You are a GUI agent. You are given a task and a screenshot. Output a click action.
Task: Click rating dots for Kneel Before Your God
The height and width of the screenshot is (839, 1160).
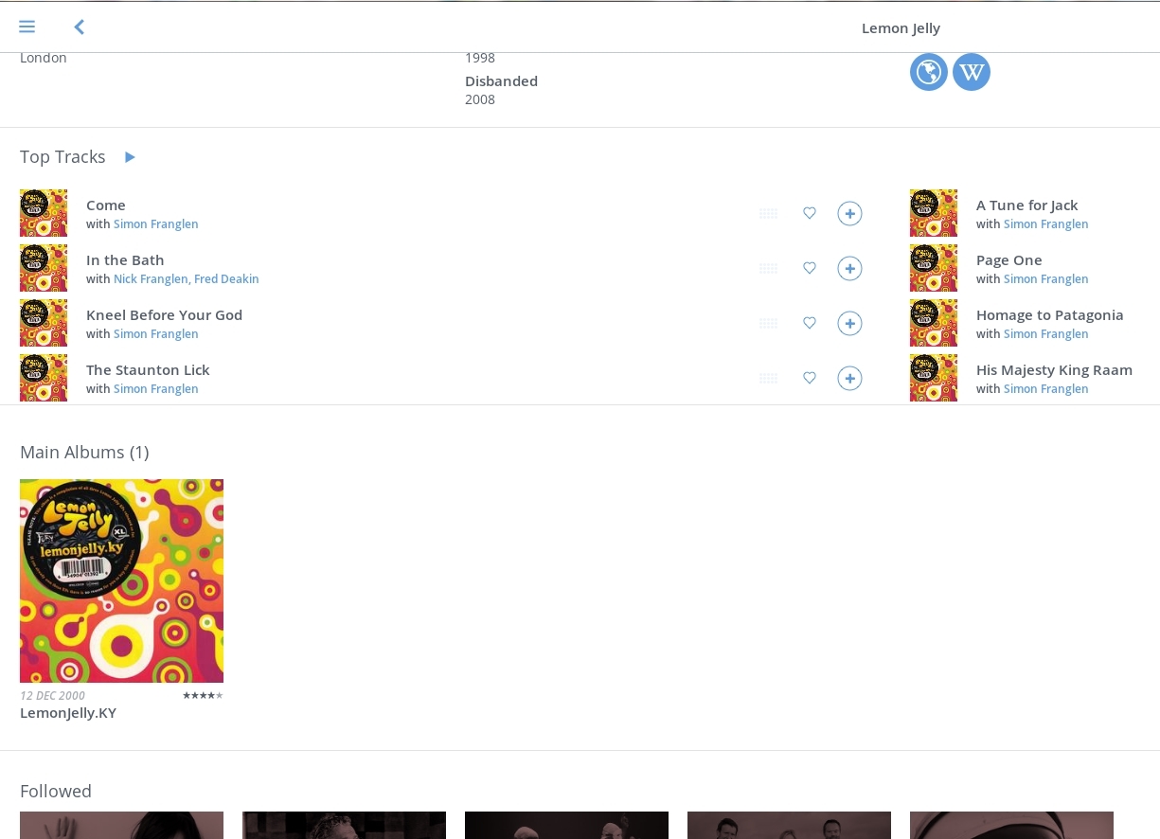[x=769, y=324]
